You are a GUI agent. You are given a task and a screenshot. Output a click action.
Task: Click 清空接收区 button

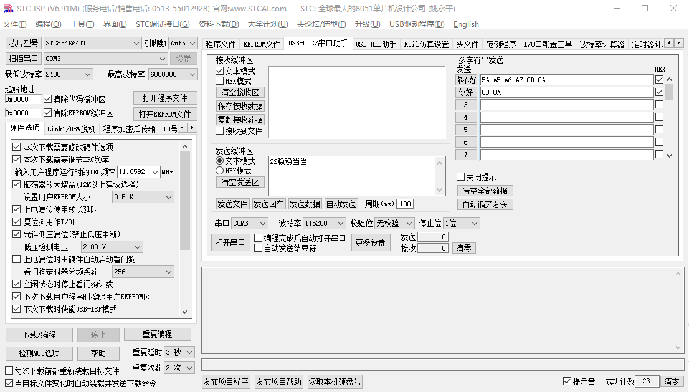pos(240,92)
